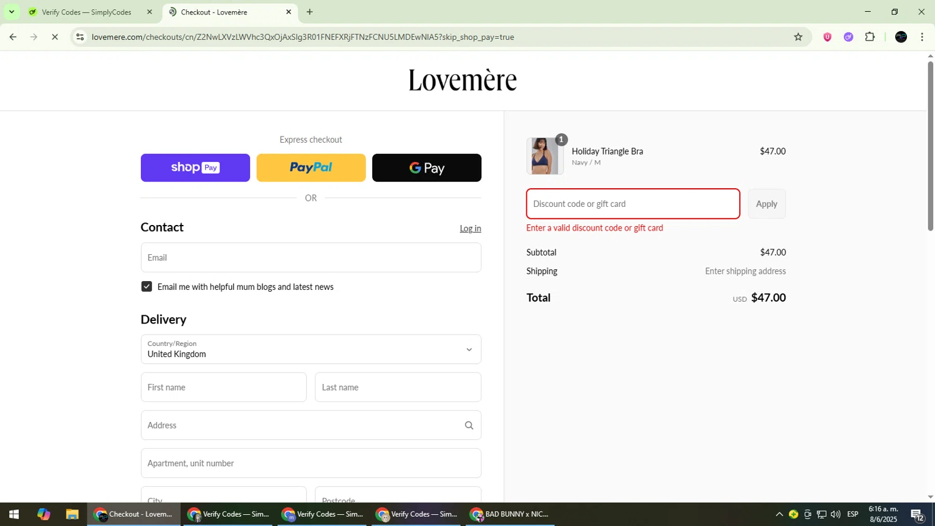Pay with Shop Pay express checkout
Screen dimensions: 935x526
(195, 168)
